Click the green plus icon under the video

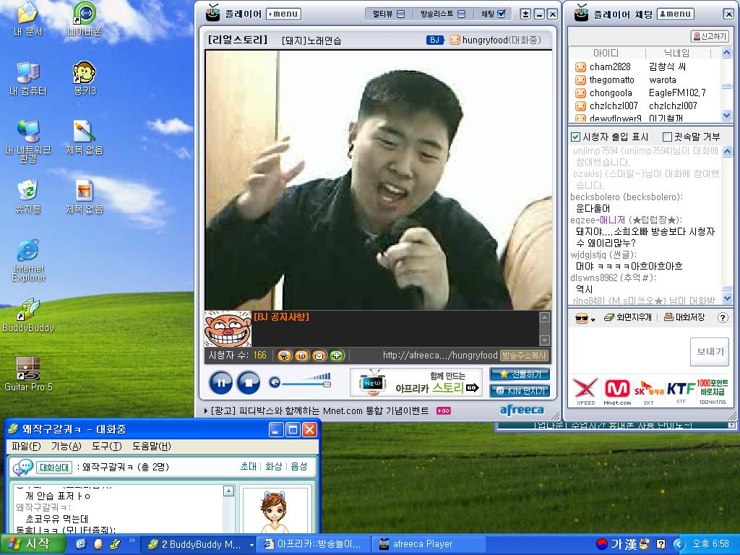(x=337, y=356)
